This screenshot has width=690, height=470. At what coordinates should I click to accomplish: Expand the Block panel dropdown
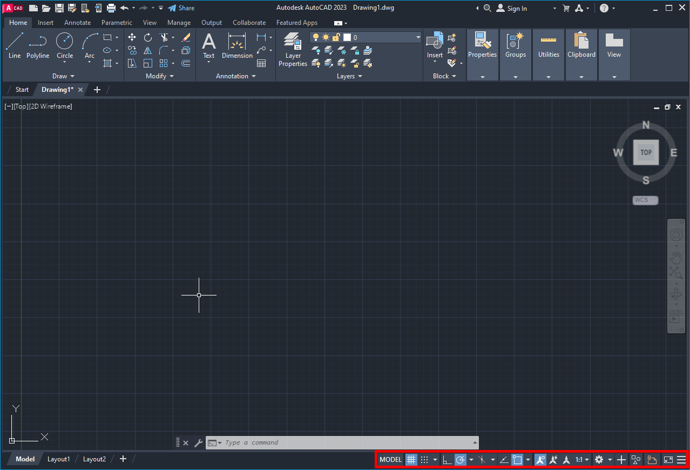click(x=444, y=76)
